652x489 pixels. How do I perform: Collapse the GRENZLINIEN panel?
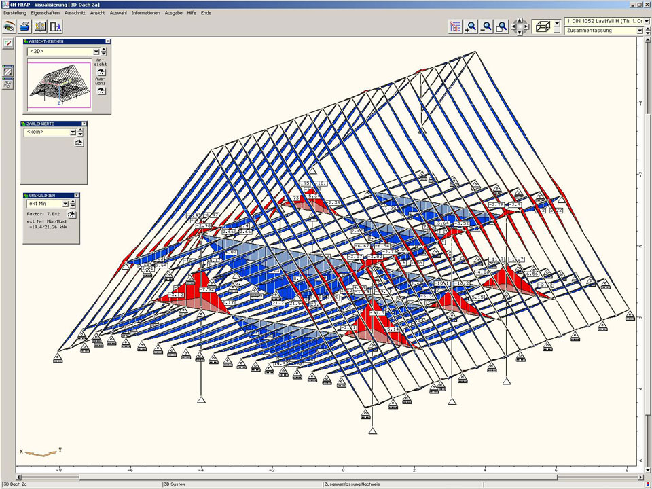point(77,194)
